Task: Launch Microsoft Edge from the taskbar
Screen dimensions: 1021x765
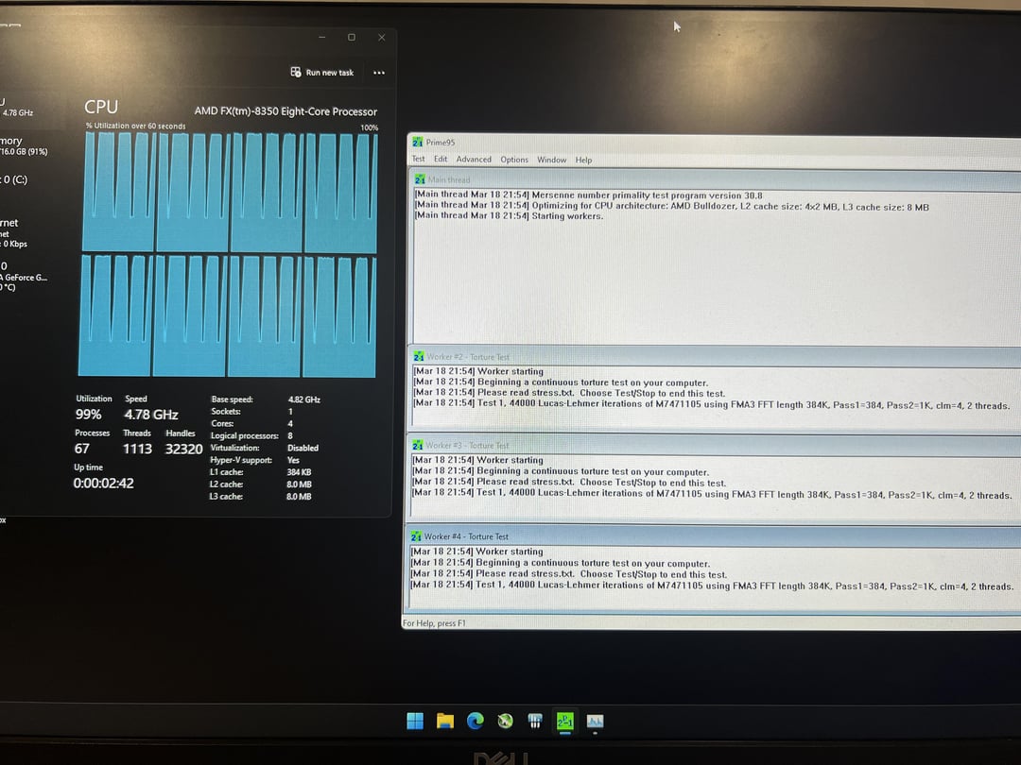Action: click(476, 721)
